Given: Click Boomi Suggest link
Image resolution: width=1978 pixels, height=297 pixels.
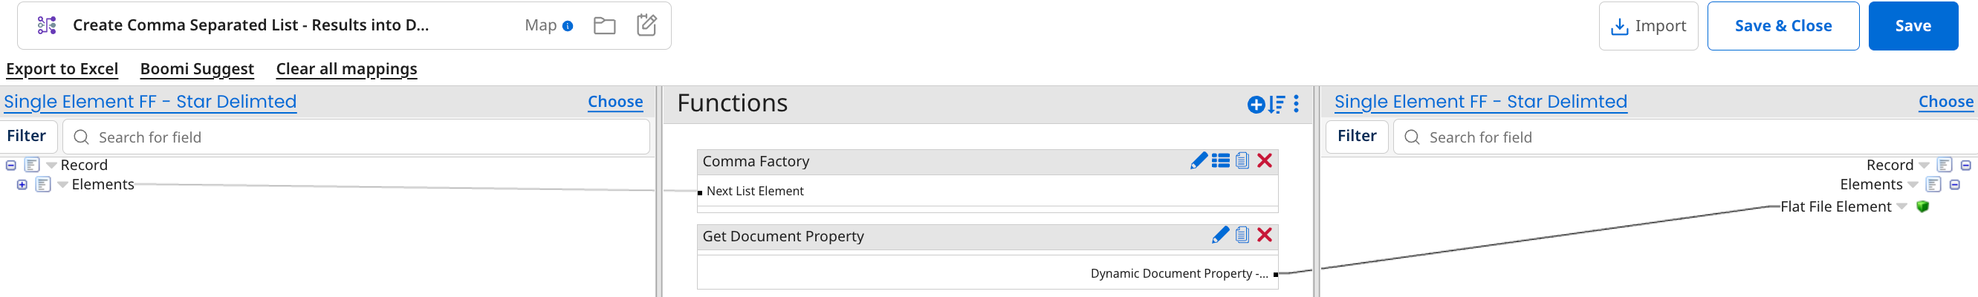Looking at the screenshot, I should [197, 69].
